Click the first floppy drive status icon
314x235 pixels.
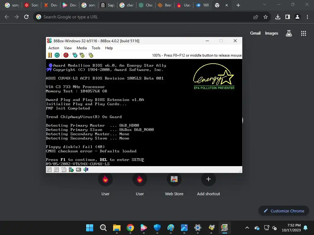coord(49,170)
